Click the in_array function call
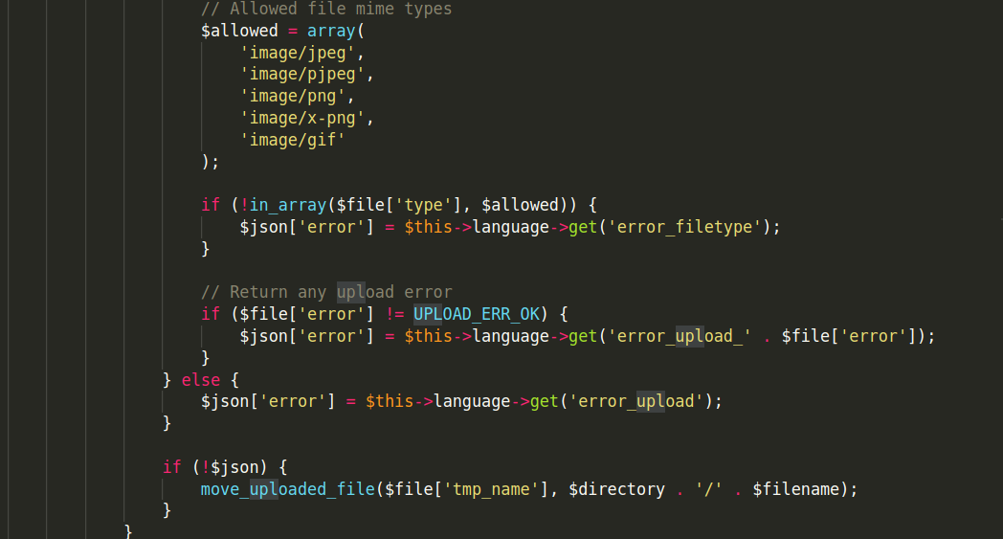 pos(288,205)
